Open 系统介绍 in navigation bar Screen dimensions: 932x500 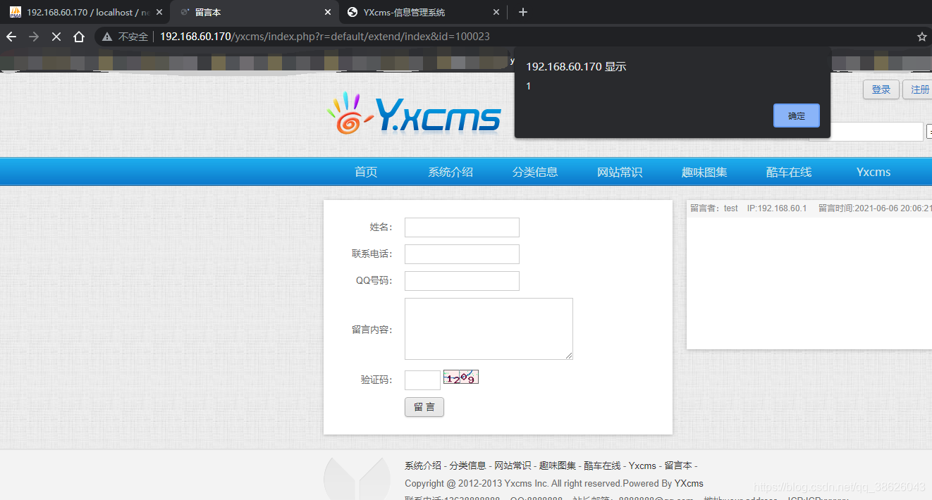[x=450, y=172]
